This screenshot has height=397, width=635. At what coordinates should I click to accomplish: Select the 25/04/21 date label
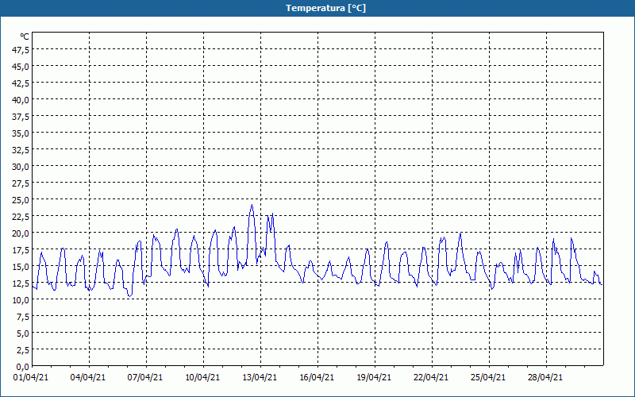click(488, 377)
